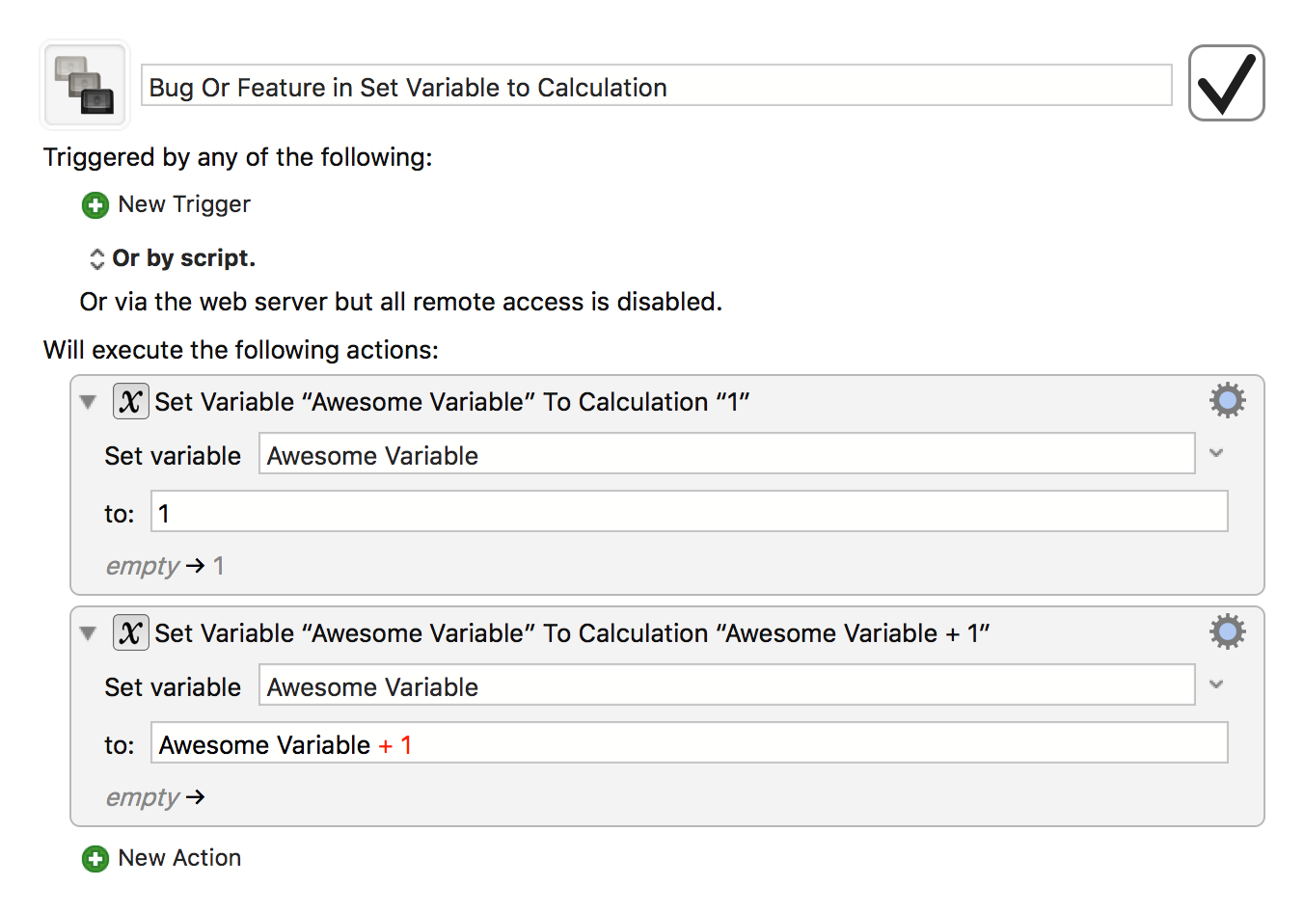
Task: Click the New Trigger link
Action: (x=183, y=204)
